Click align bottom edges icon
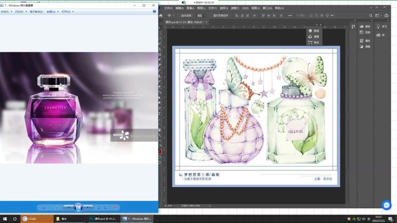The image size is (397, 223). click(274, 15)
